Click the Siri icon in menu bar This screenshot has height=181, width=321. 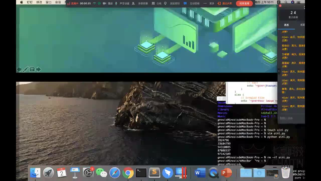tap(293, 2)
